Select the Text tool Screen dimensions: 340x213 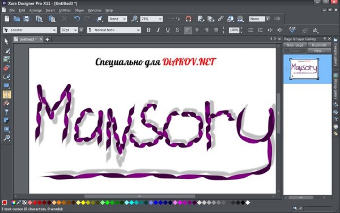tap(7, 94)
